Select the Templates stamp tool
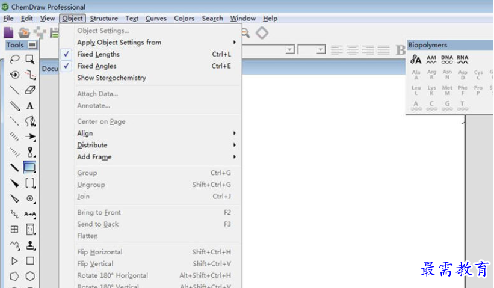 (x=30, y=245)
